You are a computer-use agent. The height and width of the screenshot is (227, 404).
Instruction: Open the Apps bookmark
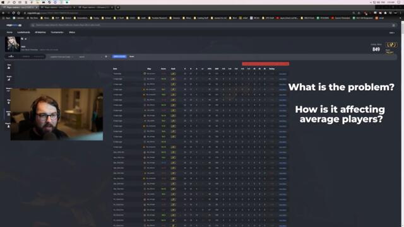pyautogui.click(x=6, y=18)
